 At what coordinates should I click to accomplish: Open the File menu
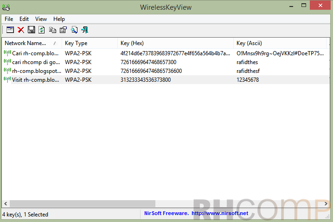coord(9,19)
